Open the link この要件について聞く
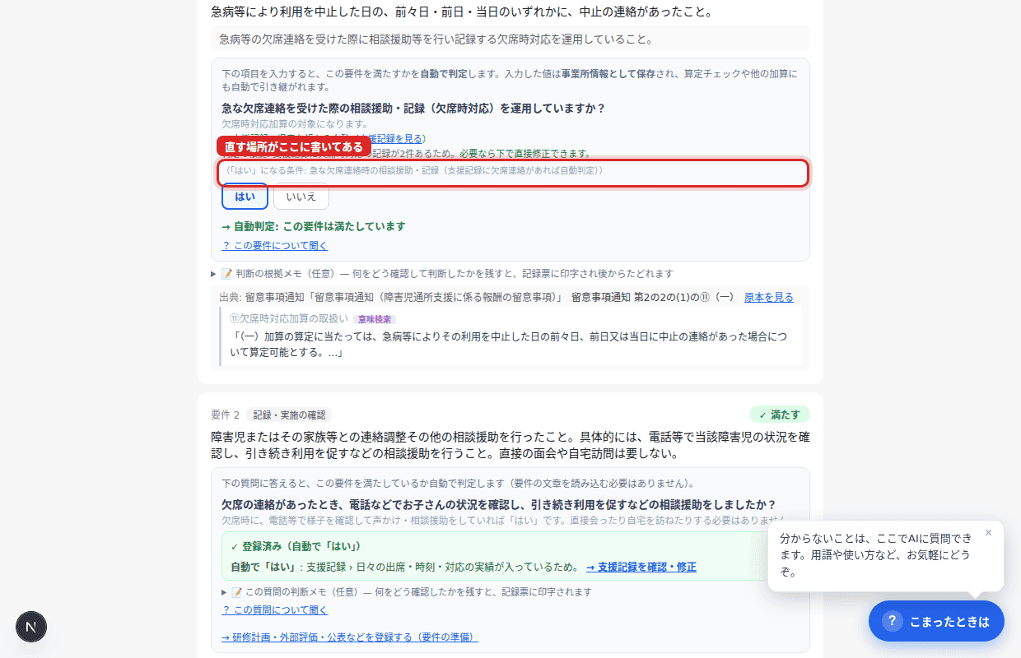 tap(275, 245)
